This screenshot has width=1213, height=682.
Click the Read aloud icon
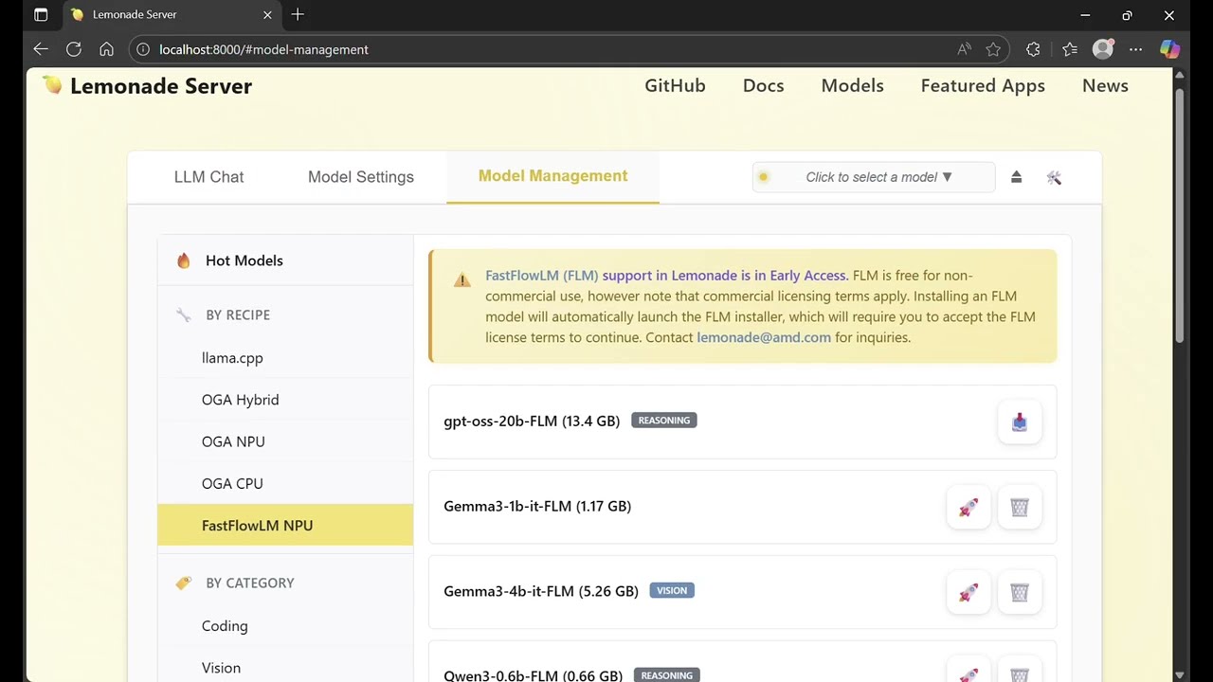(x=964, y=49)
